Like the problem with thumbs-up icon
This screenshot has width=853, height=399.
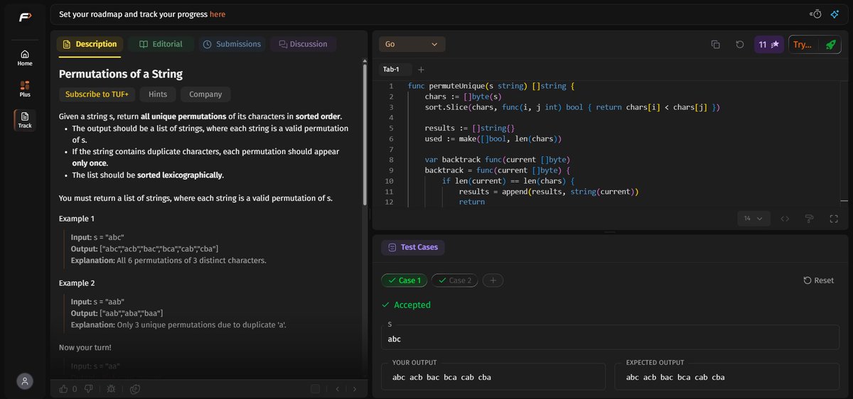pyautogui.click(x=64, y=388)
